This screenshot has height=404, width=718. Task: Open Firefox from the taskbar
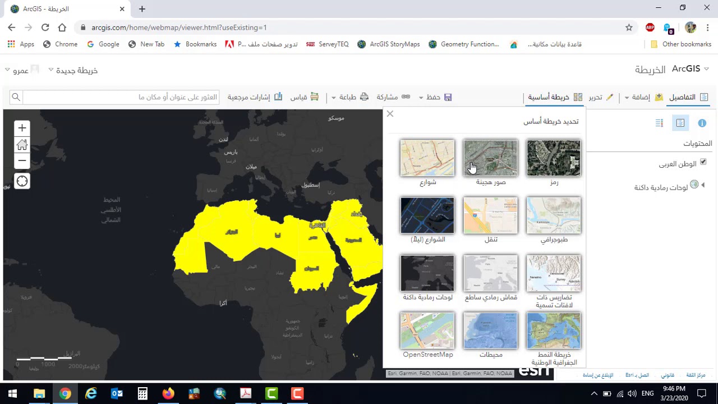click(x=168, y=394)
